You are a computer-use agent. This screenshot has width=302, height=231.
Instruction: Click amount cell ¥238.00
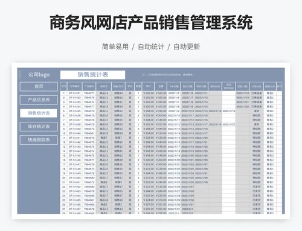click(161, 169)
